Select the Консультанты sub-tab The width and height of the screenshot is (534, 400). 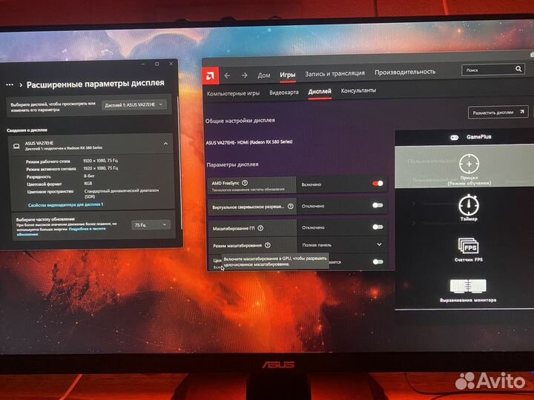[x=358, y=90]
